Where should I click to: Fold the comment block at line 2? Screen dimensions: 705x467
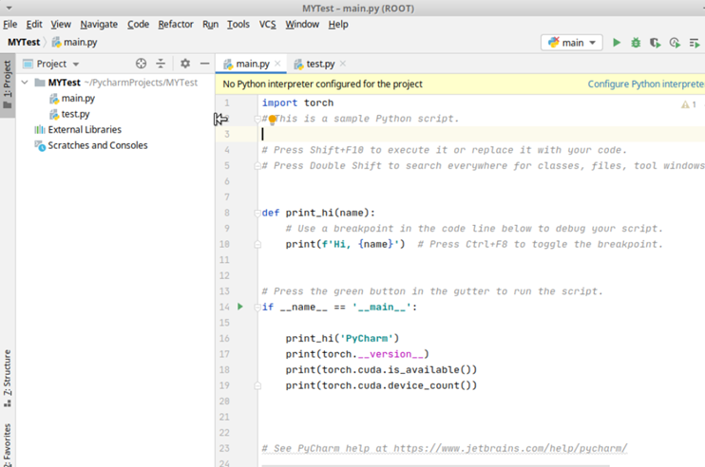tap(257, 119)
